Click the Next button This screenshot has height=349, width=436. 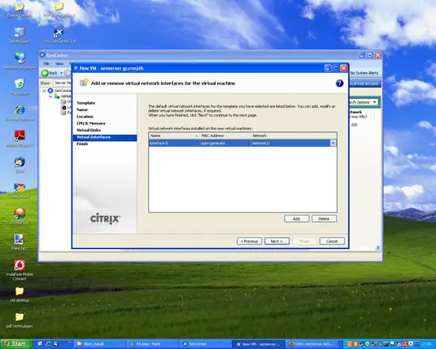click(x=277, y=241)
